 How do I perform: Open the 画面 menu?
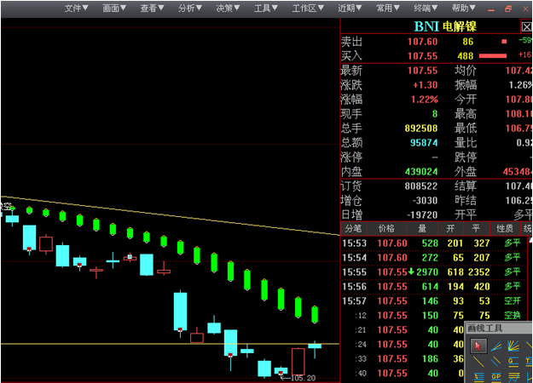(114, 9)
